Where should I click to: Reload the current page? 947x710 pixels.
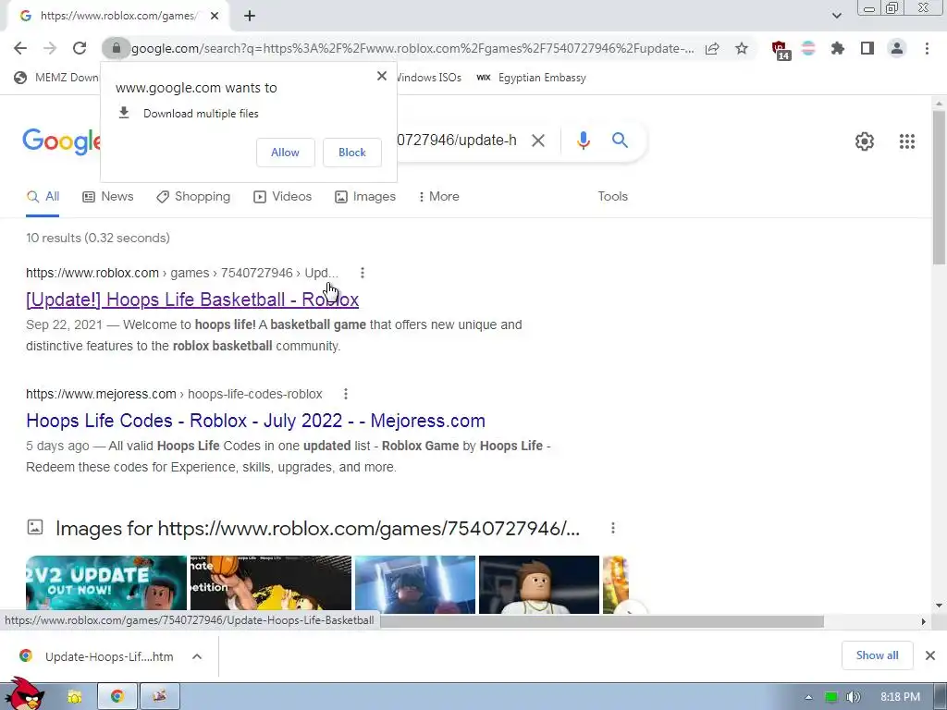click(x=80, y=48)
